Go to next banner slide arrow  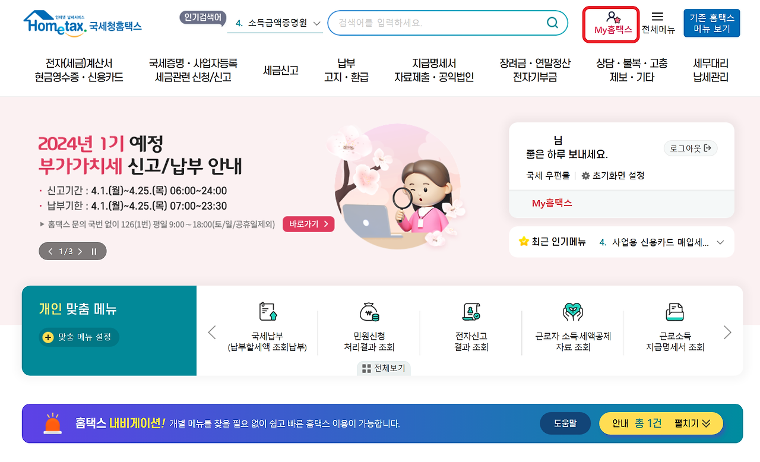click(80, 251)
